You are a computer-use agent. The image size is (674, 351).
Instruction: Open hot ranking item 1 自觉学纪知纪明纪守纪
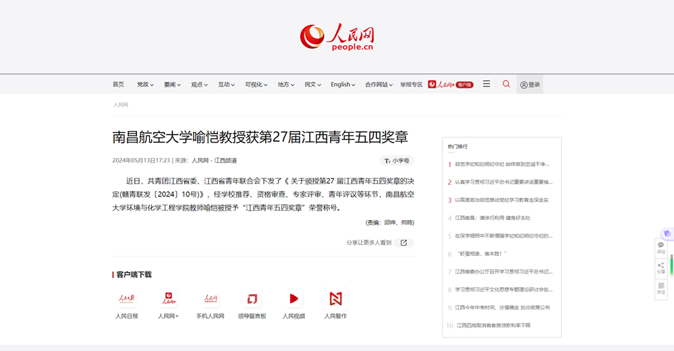502,164
